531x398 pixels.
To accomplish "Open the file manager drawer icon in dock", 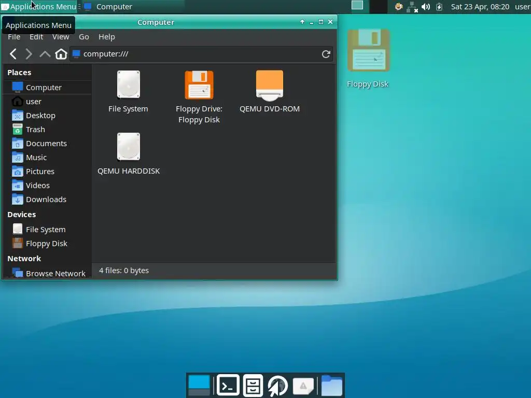I will 253,385.
